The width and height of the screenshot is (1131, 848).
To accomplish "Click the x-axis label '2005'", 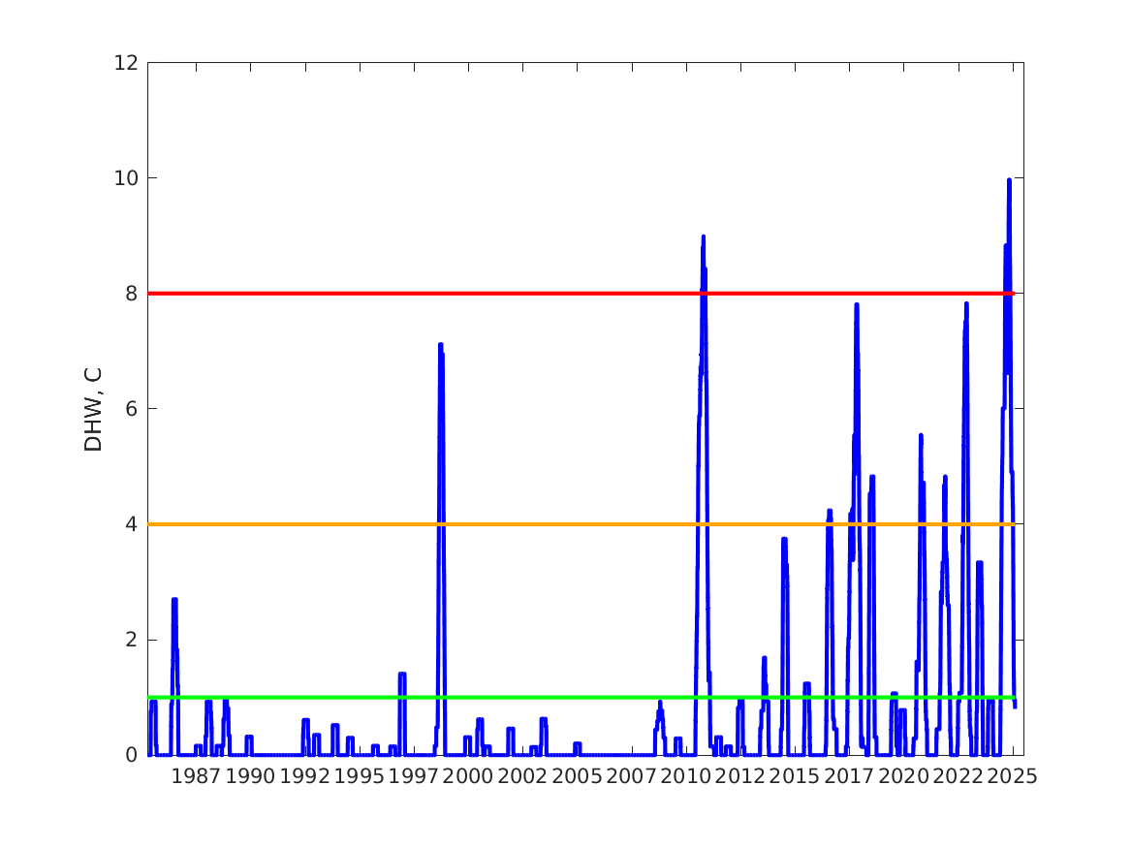I will click(577, 776).
